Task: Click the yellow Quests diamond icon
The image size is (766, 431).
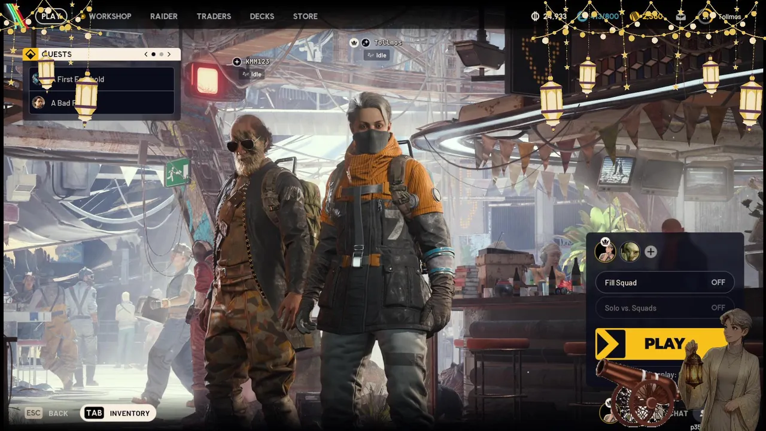Action: point(31,54)
